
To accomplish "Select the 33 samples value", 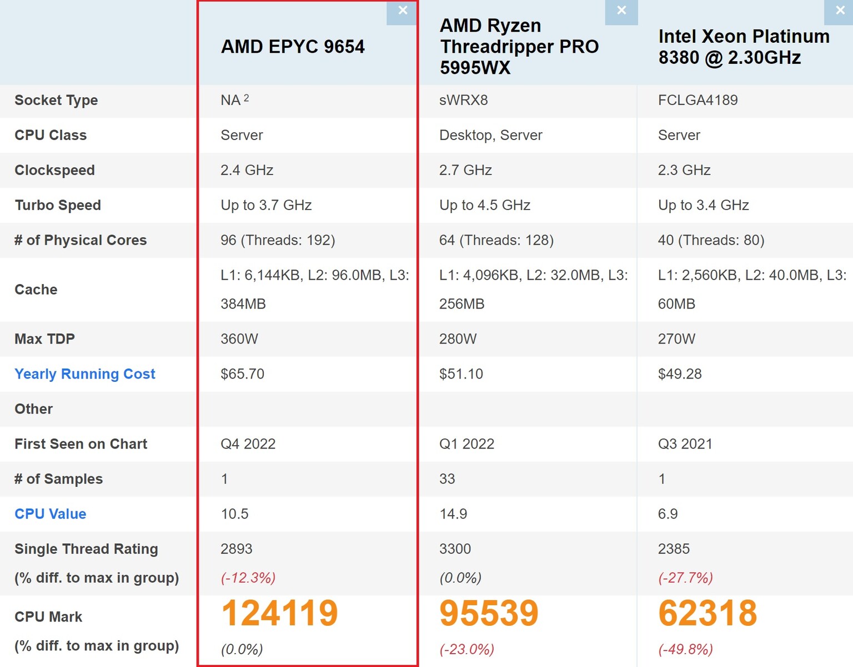I will point(447,479).
